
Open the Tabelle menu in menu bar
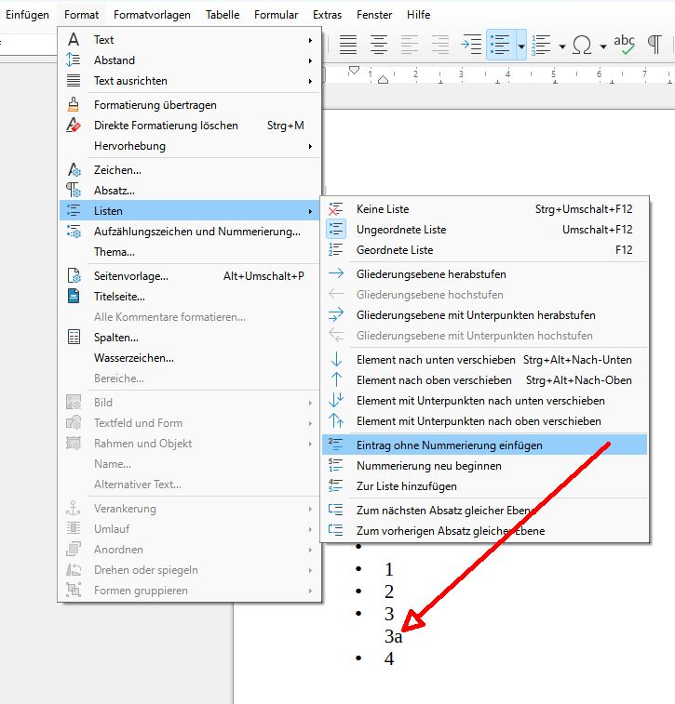pyautogui.click(x=223, y=15)
